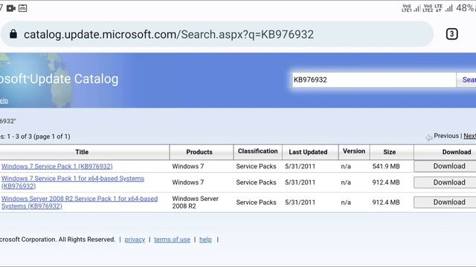Click the KB976932 search box
The height and width of the screenshot is (267, 476).
pos(373,80)
